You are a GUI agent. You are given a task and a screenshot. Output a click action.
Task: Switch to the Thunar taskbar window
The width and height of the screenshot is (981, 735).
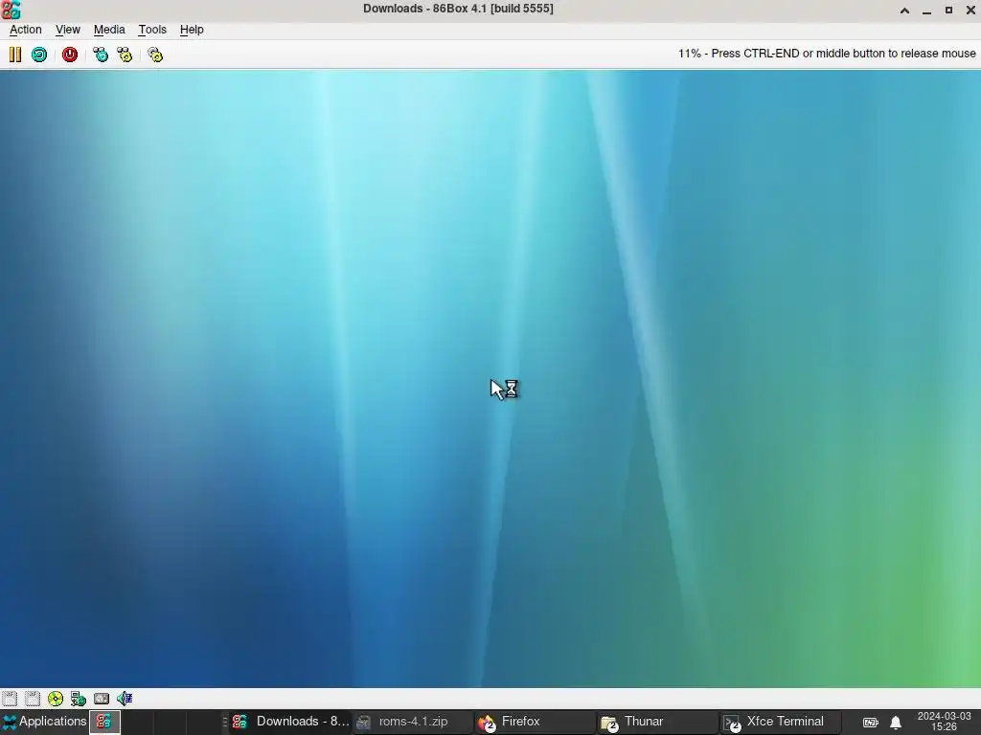657,722
